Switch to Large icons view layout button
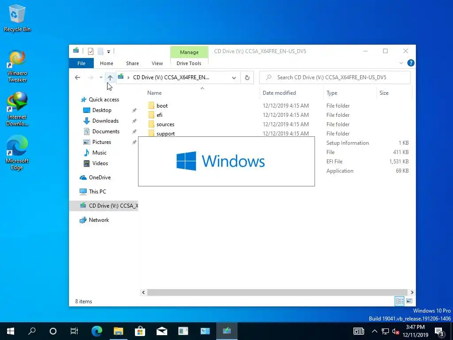Viewport: 453px width, 340px height. [409, 301]
